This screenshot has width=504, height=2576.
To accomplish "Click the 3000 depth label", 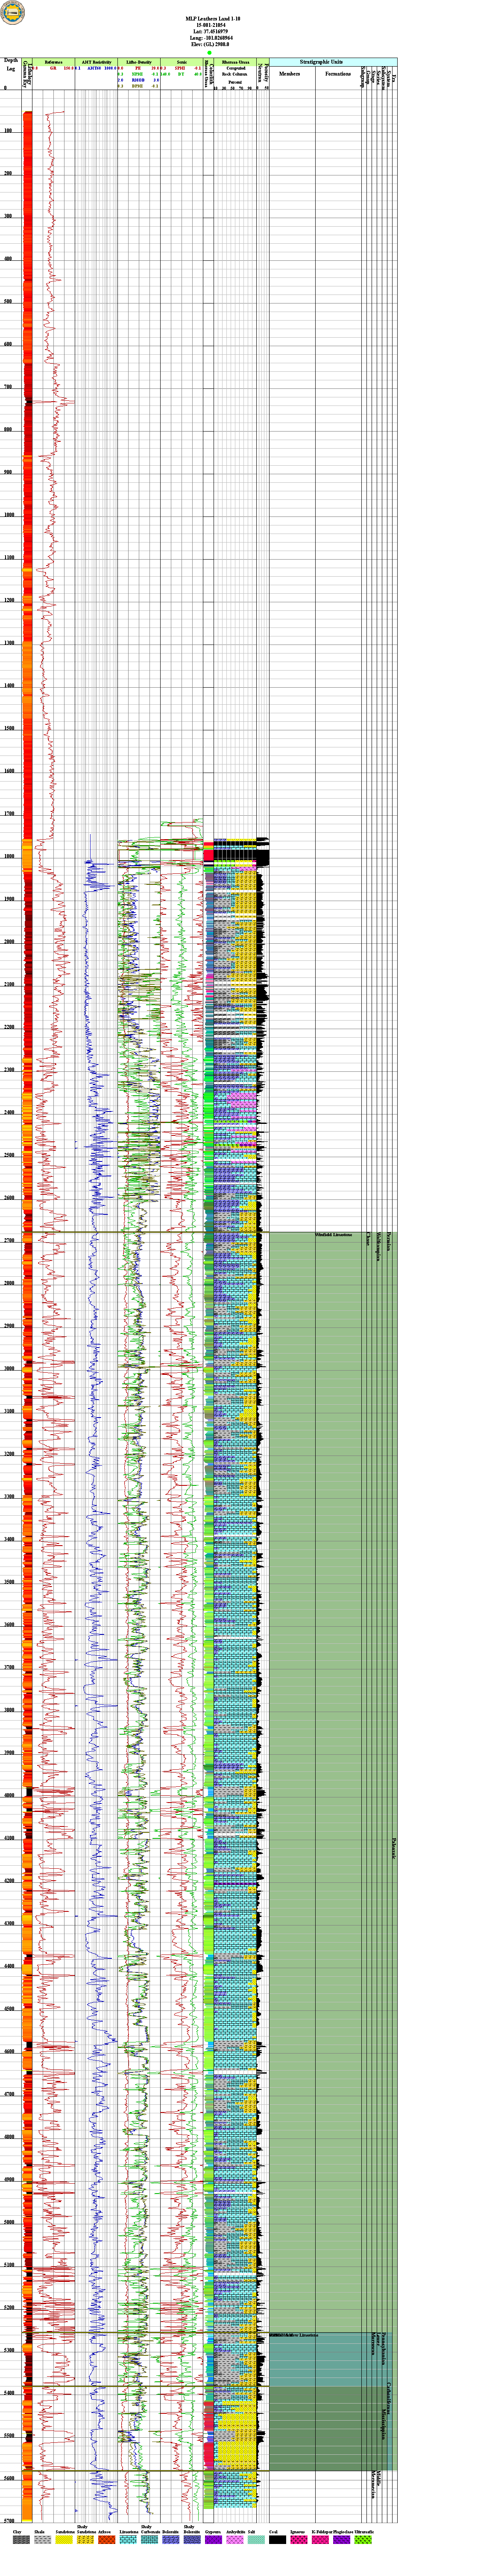I will [9, 1369].
